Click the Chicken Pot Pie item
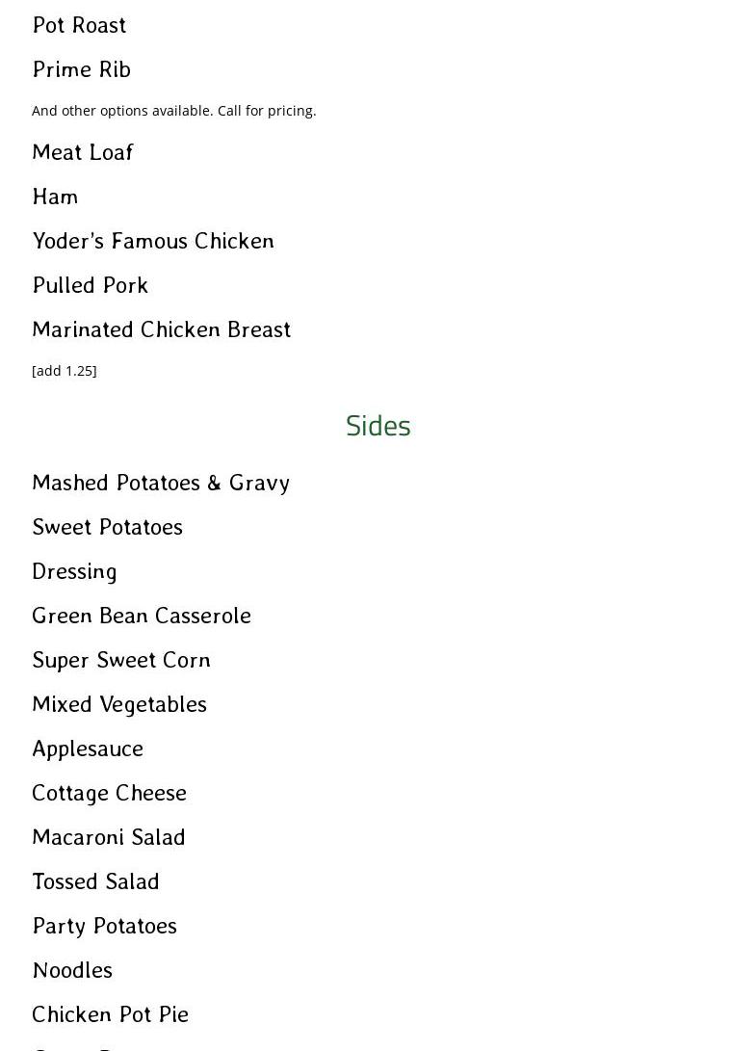This screenshot has height=1051, width=756. 110,1014
